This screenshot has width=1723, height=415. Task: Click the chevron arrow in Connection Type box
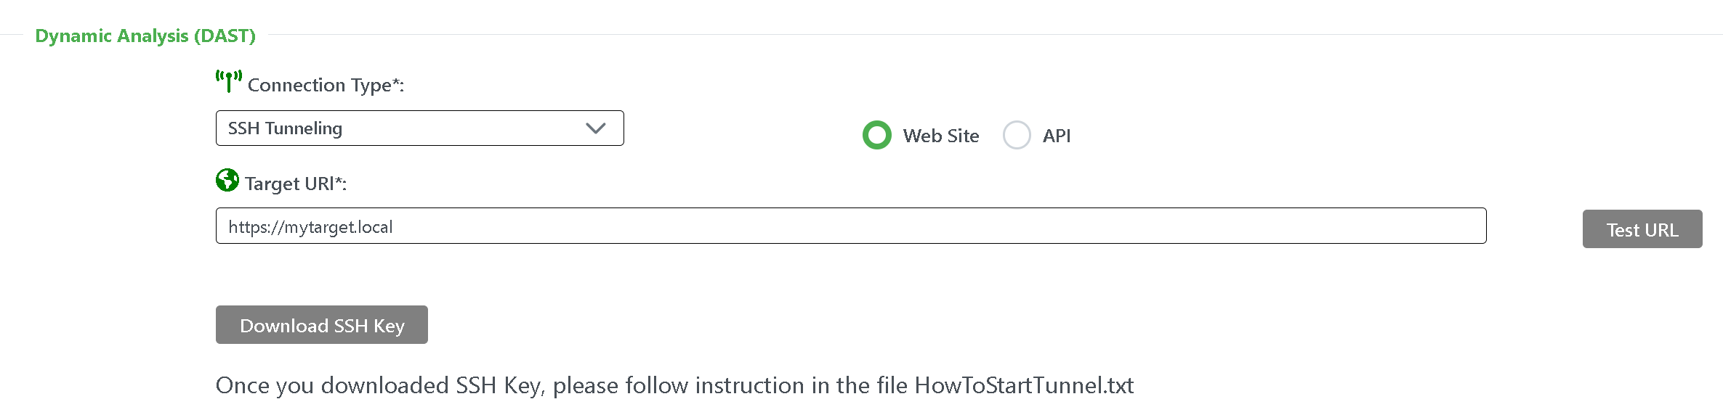(x=596, y=128)
